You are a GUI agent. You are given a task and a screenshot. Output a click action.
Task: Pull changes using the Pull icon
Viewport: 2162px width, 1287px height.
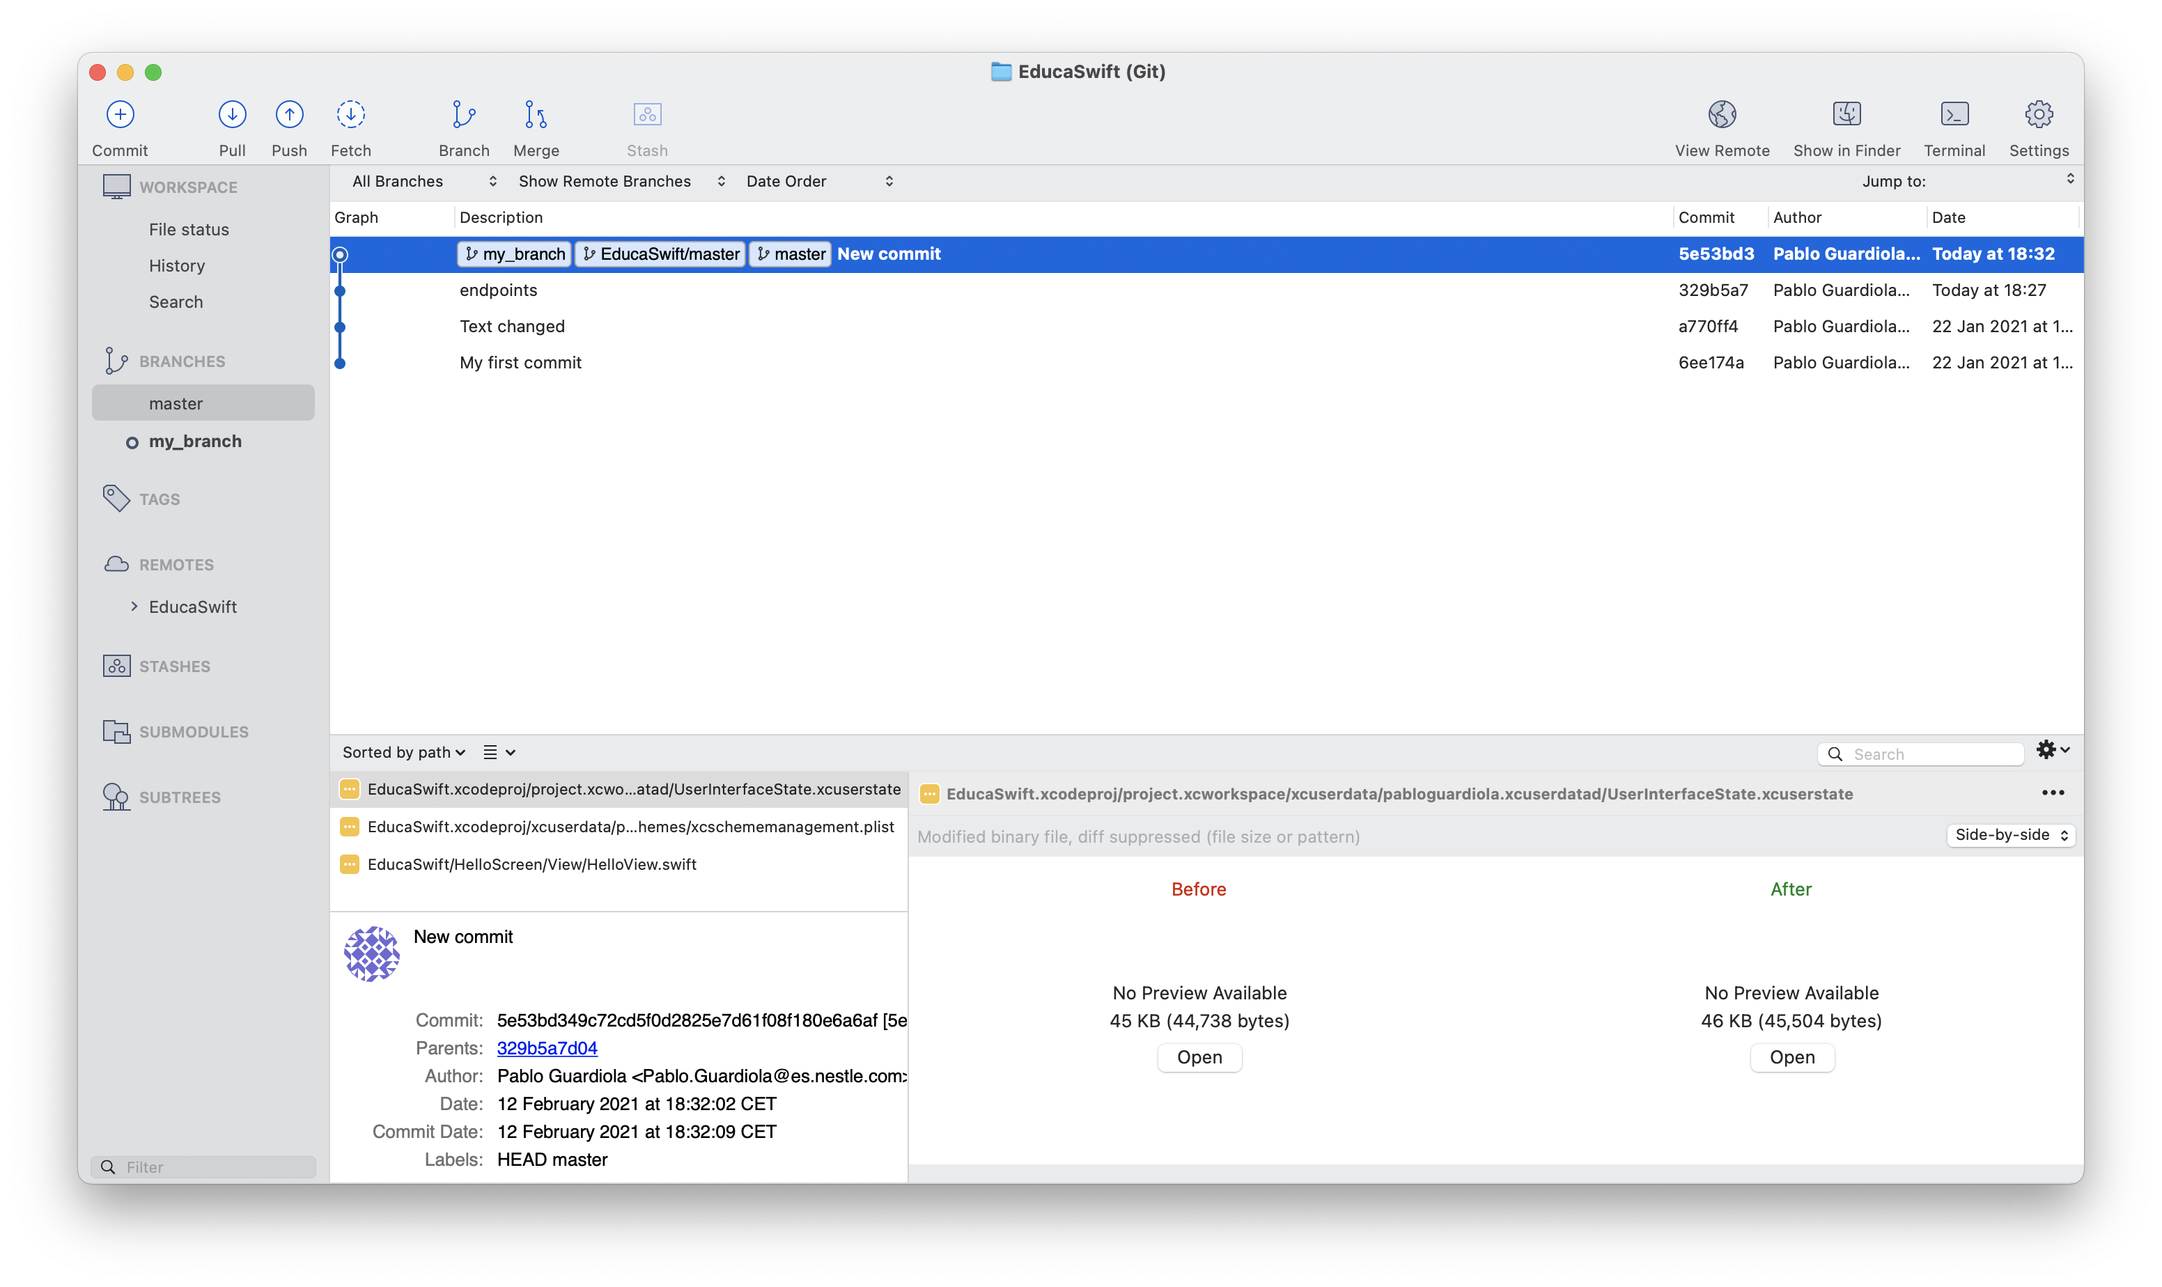[231, 114]
